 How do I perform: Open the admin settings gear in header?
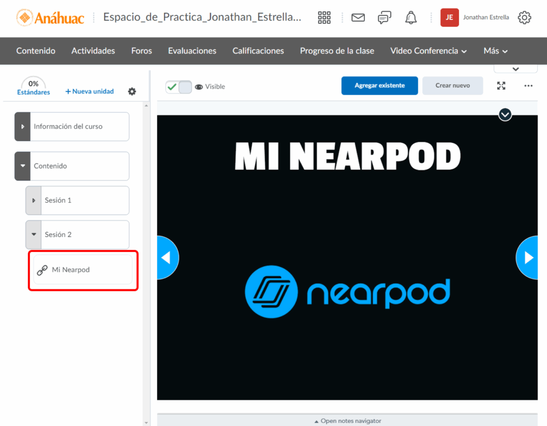click(x=525, y=18)
